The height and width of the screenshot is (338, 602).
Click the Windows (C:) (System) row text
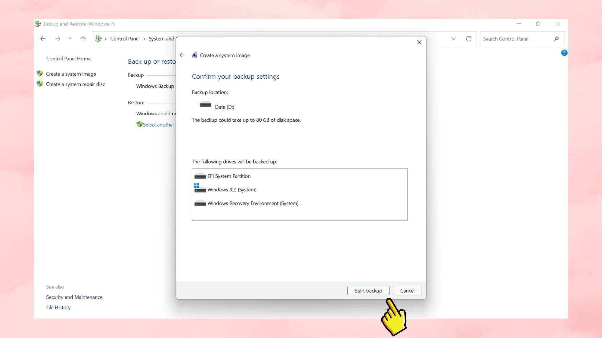click(x=232, y=190)
